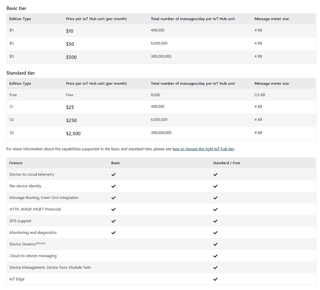Click Standard checkmark for Device Streams

[x=215, y=244]
